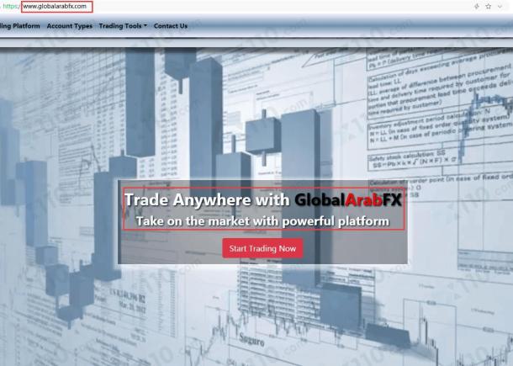This screenshot has width=513, height=366.
Task: Expand the chevron dropdown beside the star
Action: (x=500, y=6)
